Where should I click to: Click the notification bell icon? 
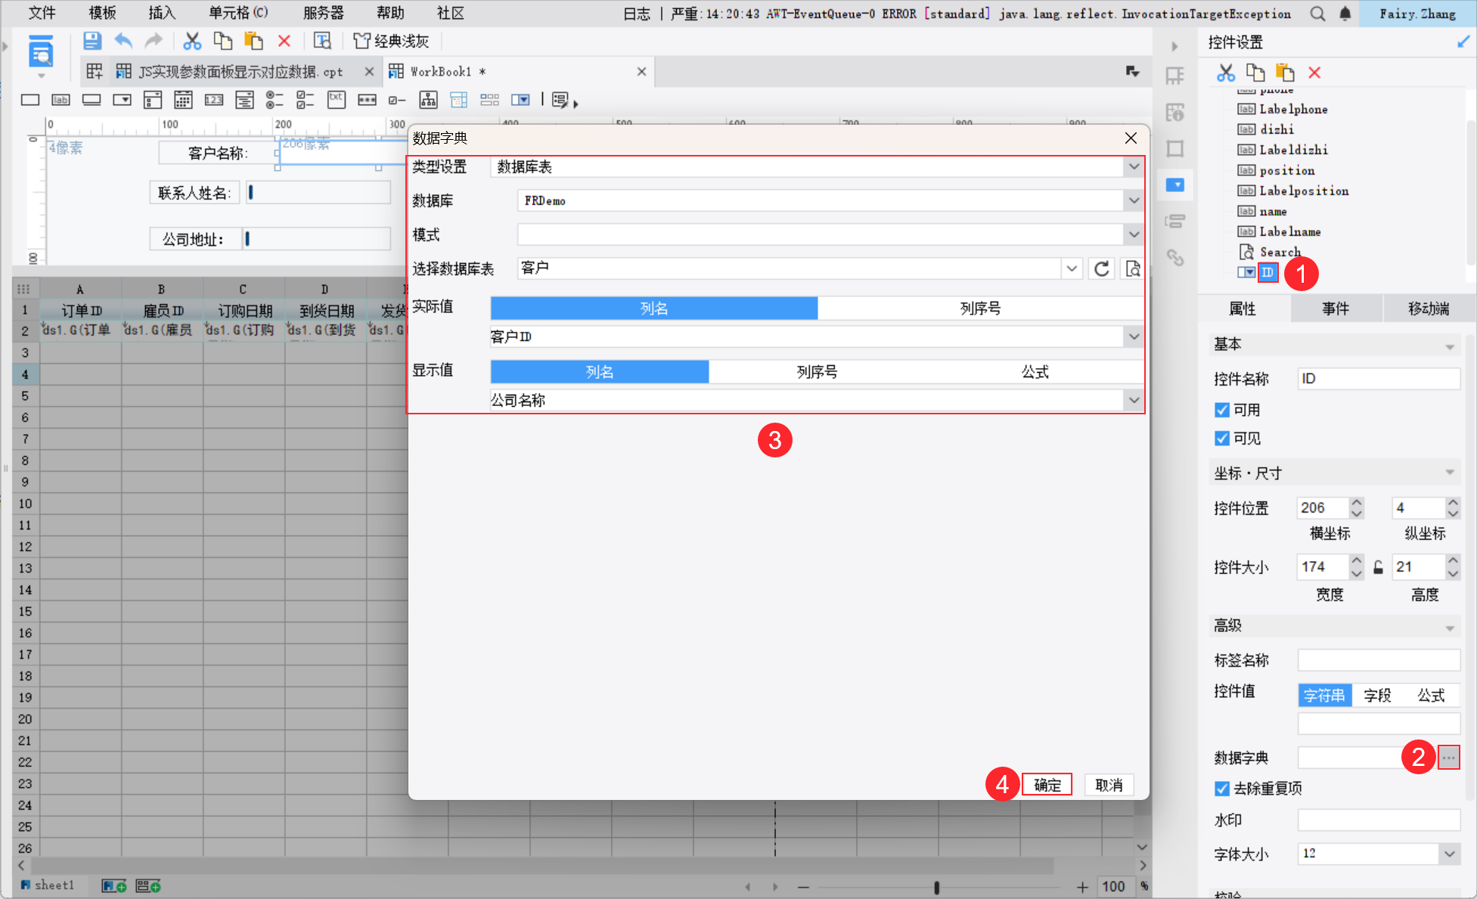[1345, 14]
